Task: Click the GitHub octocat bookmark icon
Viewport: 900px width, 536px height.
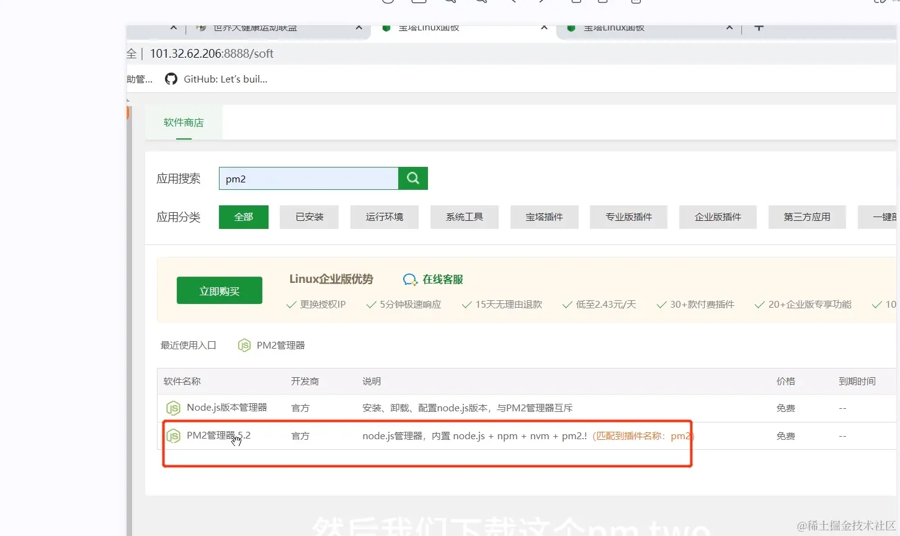Action: click(x=171, y=79)
